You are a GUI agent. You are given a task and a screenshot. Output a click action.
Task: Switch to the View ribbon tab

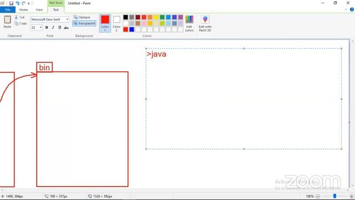tap(39, 10)
